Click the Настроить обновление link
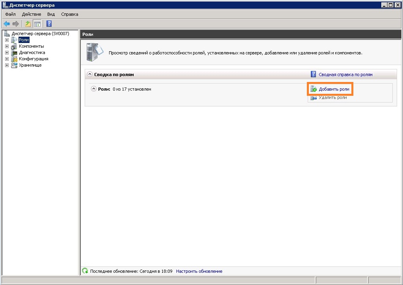The image size is (403, 285). tap(199, 271)
